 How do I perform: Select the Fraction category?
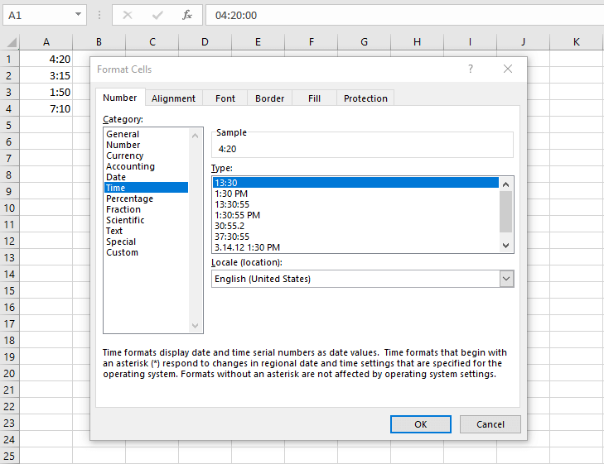click(147, 209)
